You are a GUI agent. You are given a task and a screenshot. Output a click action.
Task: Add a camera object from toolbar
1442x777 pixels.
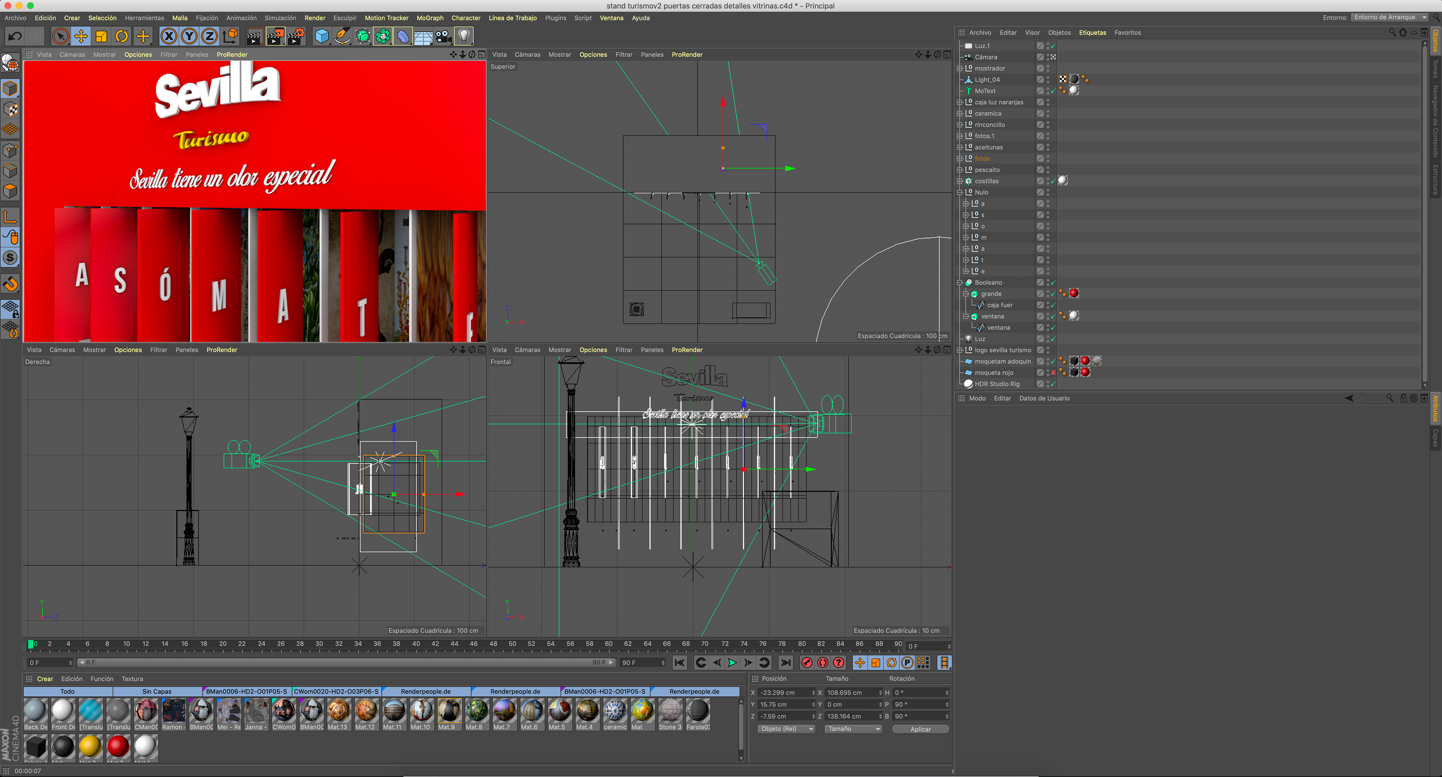(x=443, y=36)
